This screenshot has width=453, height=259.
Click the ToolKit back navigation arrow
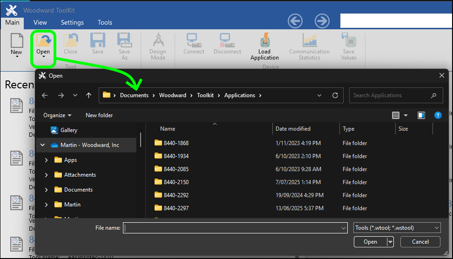tap(295, 21)
